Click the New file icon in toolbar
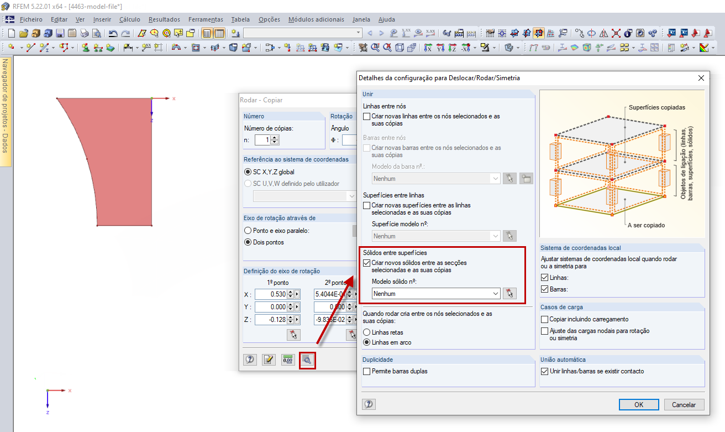This screenshot has height=432, width=725. coord(12,33)
